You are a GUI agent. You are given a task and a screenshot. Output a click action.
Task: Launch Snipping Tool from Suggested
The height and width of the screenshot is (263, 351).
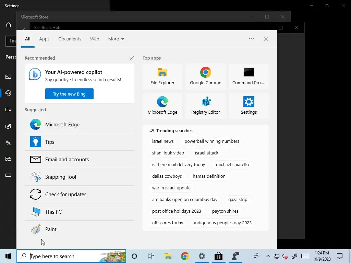[x=80, y=177]
